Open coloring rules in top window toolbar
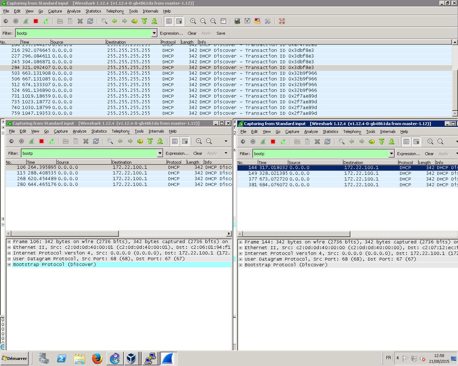458x366 pixels. click(x=257, y=21)
